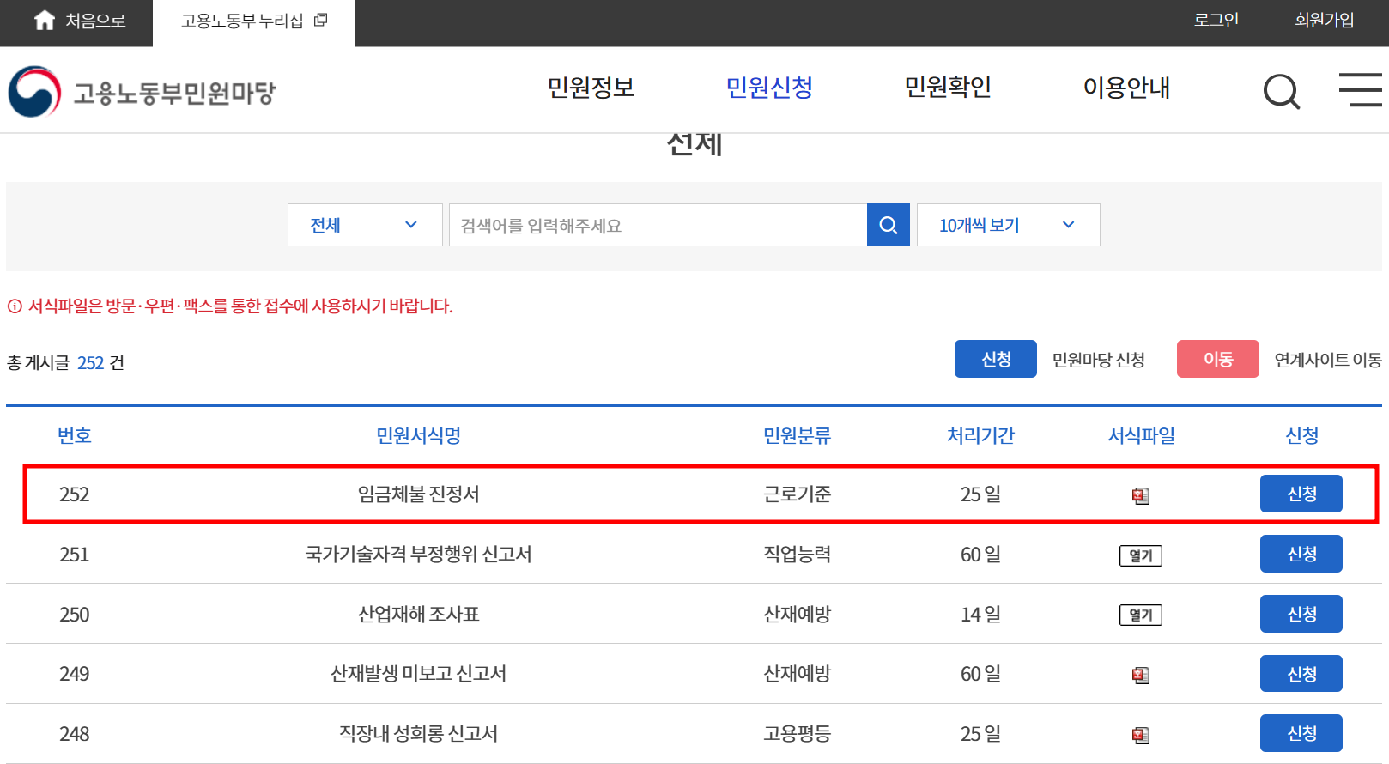
Task: Click the 민원분류 column header
Action: pos(798,436)
